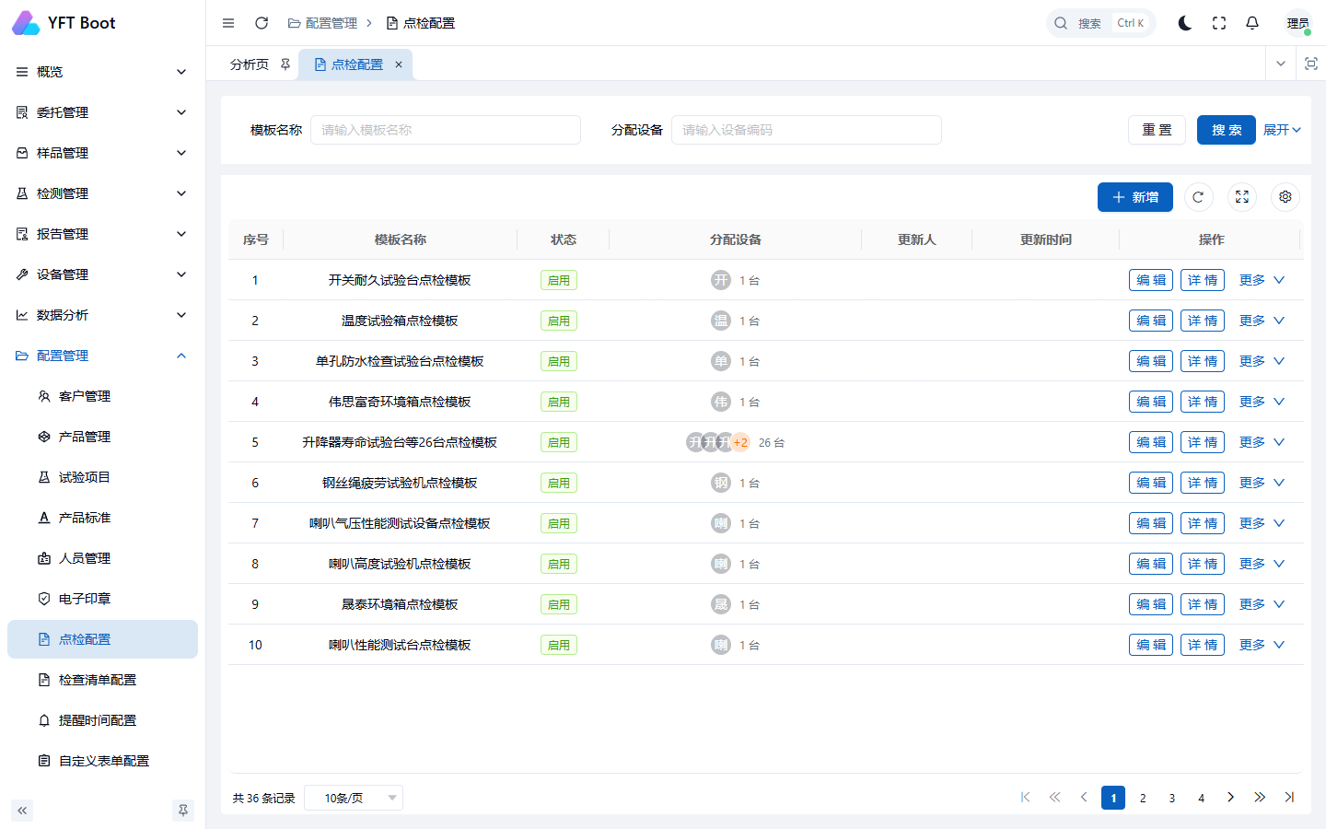This screenshot has width=1326, height=829.
Task: Open 更多 dropdown for 钢丝绳疲劳试验机点检模板
Action: [x=1262, y=483]
